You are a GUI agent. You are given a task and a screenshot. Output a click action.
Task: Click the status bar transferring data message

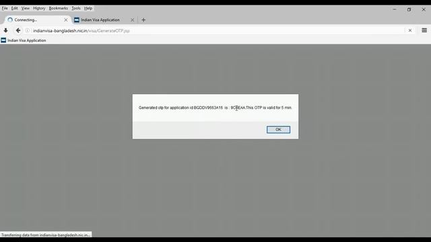(46, 235)
